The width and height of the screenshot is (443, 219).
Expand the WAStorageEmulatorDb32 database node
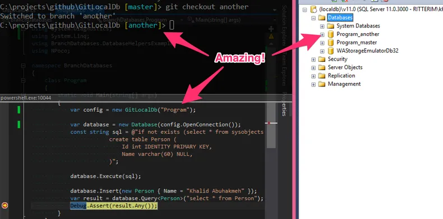click(x=322, y=51)
